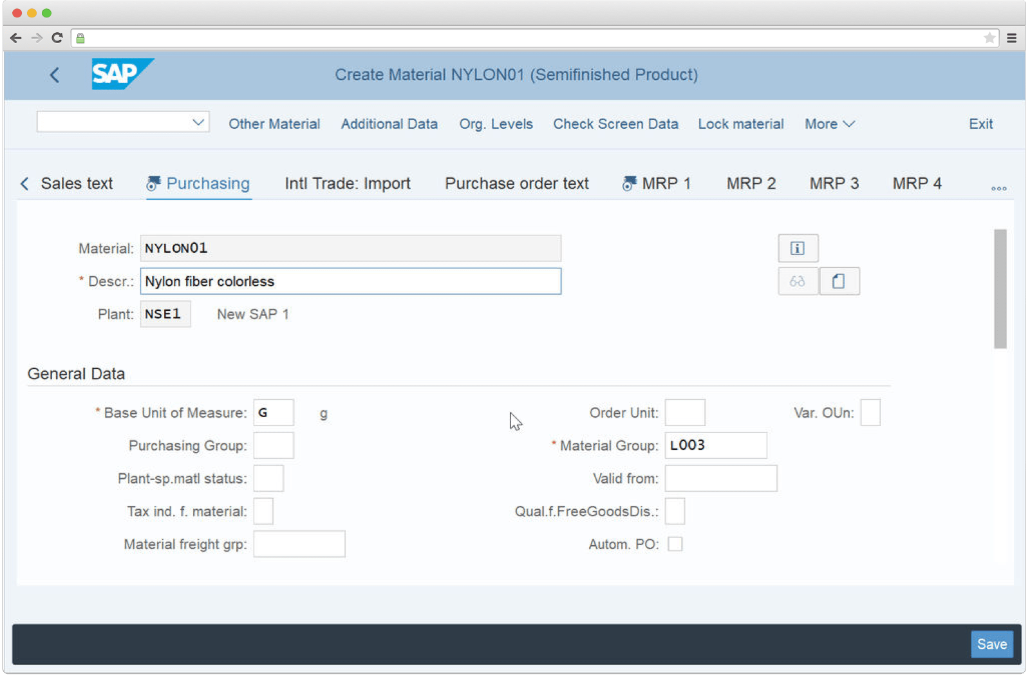
Task: Click the Order Unit field
Action: [685, 413]
